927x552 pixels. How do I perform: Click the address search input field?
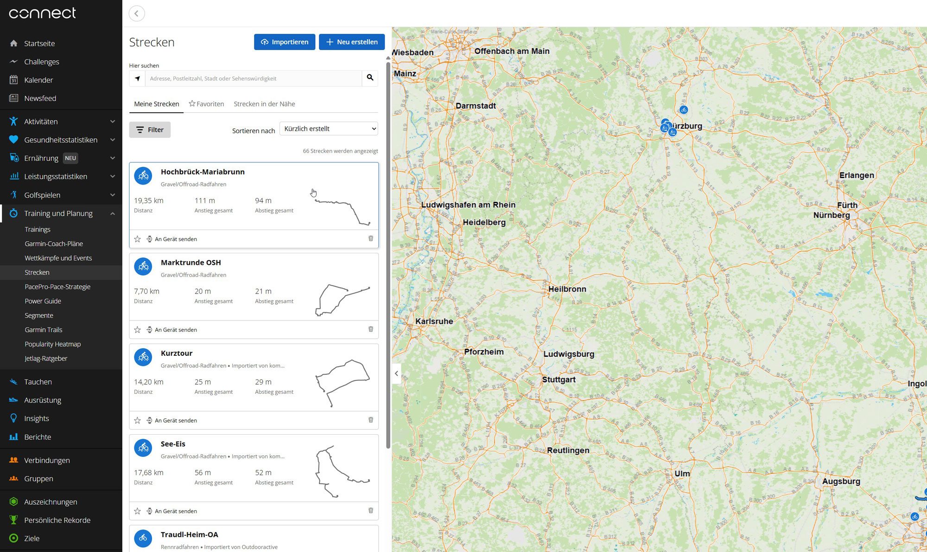point(253,78)
